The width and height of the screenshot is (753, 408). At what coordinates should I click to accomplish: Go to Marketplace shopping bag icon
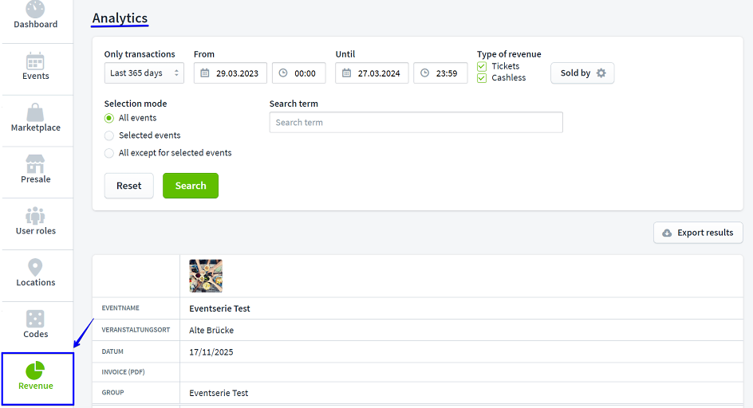36,113
